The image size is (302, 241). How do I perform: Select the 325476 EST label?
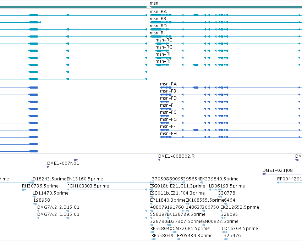pos(232,236)
